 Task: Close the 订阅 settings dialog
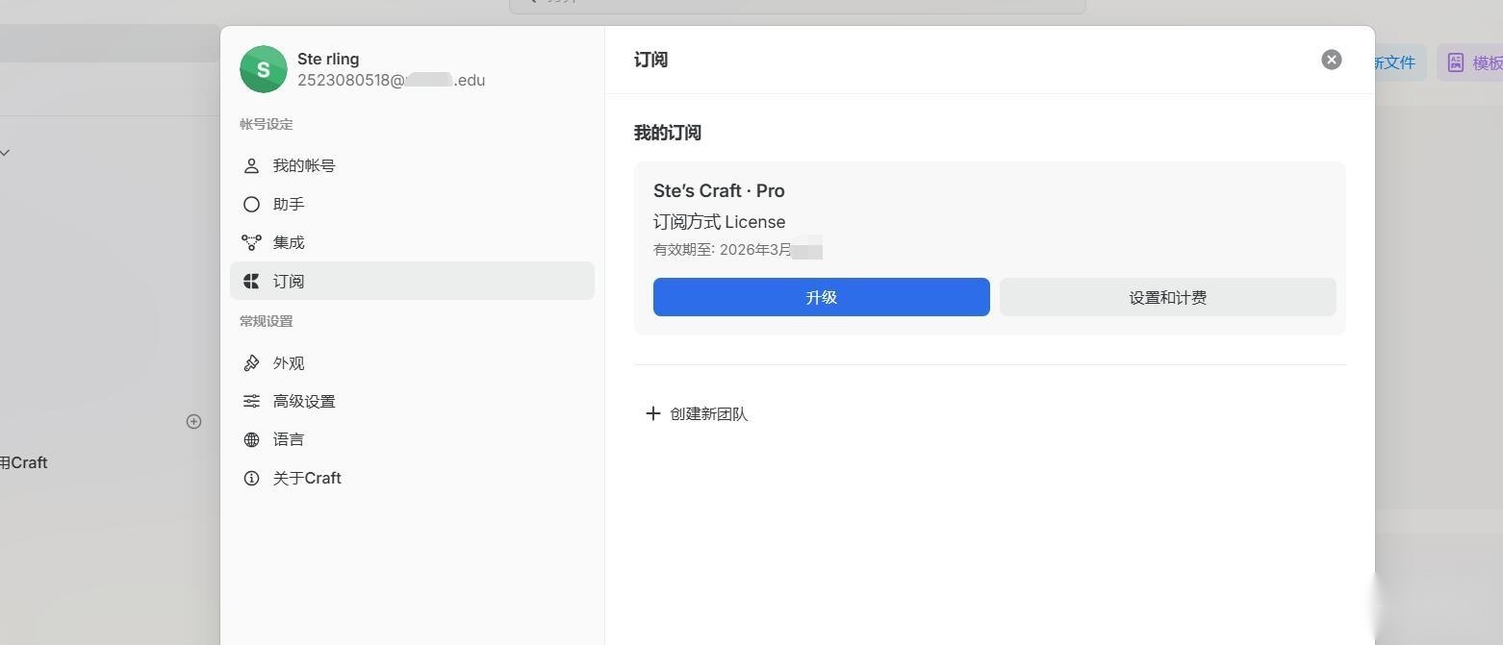pyautogui.click(x=1332, y=60)
